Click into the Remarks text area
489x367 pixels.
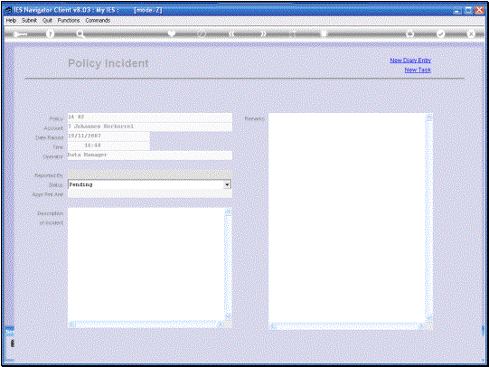coord(347,218)
